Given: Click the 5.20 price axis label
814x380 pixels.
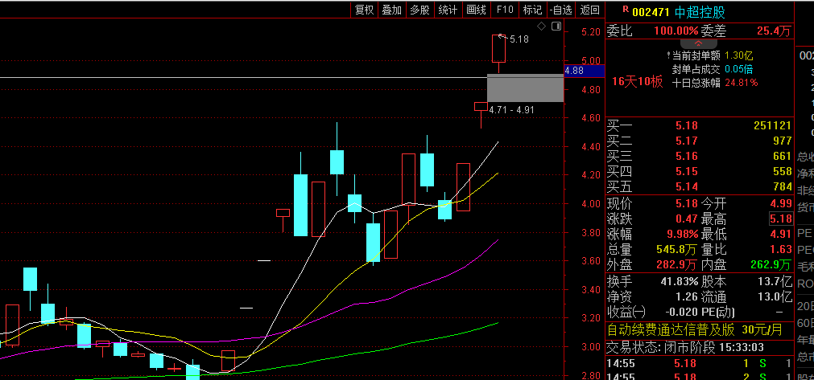Looking at the screenshot, I should [592, 31].
